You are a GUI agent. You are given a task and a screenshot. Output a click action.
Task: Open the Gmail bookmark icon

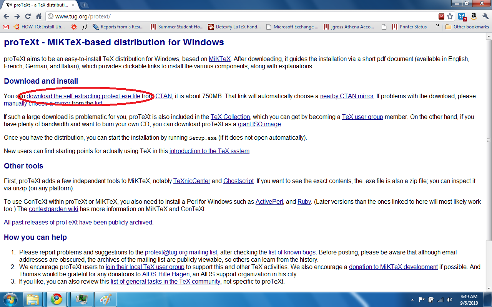click(5, 27)
